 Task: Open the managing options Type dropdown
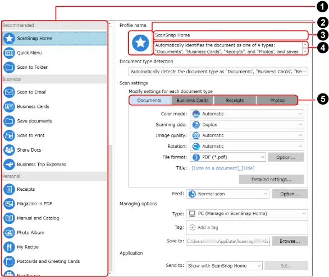tap(247, 214)
